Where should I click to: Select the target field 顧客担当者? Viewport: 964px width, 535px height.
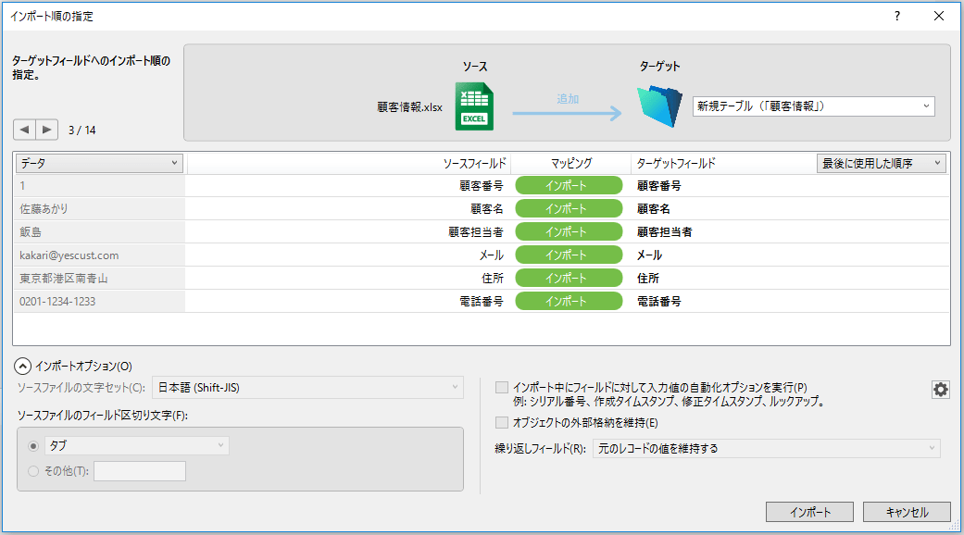[x=665, y=232]
